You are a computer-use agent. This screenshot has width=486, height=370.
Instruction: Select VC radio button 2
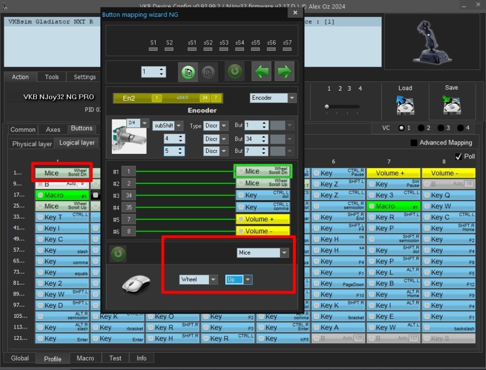421,128
